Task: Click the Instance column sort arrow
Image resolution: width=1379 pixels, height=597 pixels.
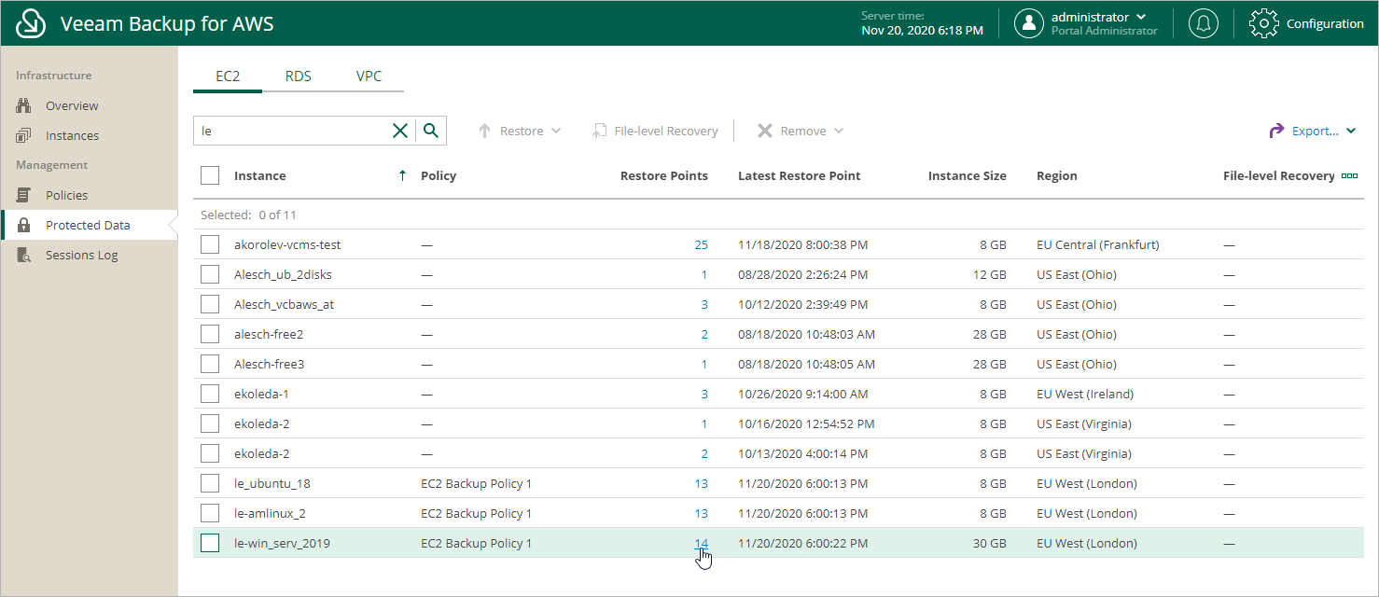Action: click(x=403, y=175)
